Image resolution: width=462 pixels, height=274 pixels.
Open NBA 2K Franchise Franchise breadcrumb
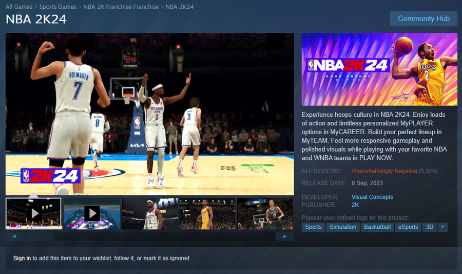[x=121, y=7]
